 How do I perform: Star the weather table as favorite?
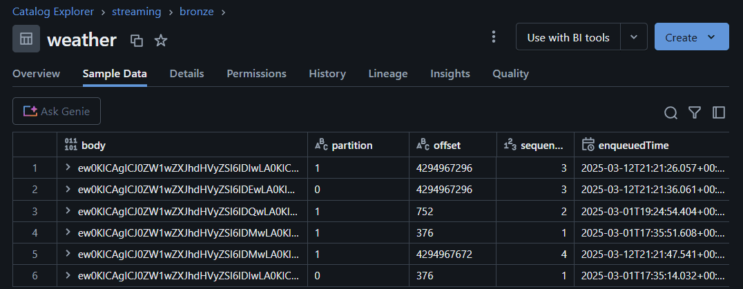pos(161,41)
